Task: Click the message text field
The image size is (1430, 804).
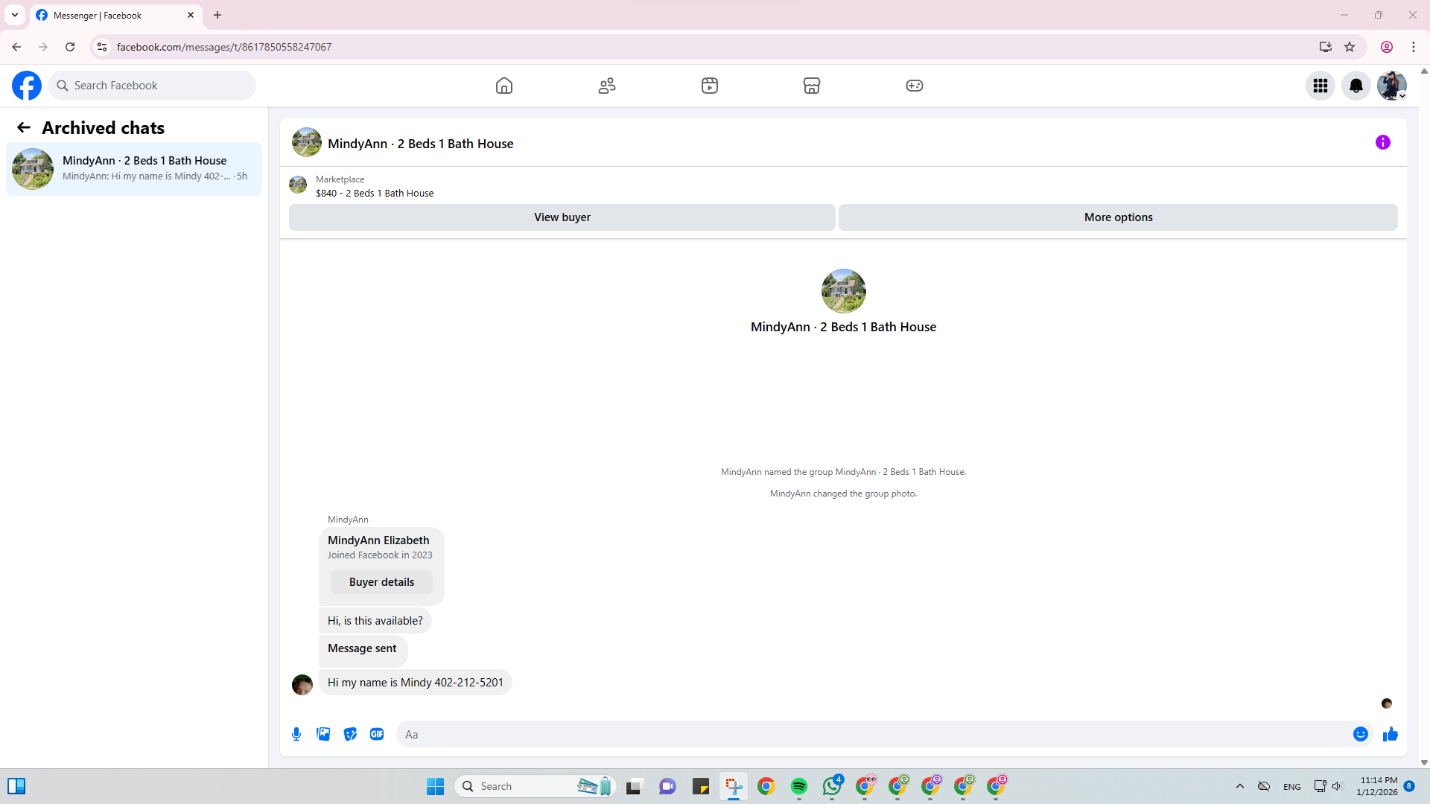Action: 871,734
